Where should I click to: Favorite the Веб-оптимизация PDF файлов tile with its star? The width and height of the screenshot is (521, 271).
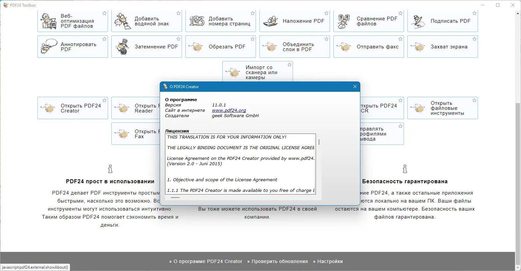coord(105,13)
